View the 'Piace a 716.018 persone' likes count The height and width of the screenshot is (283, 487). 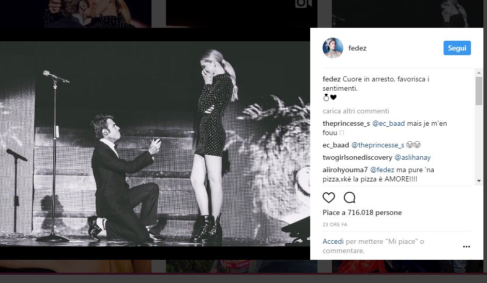362,212
